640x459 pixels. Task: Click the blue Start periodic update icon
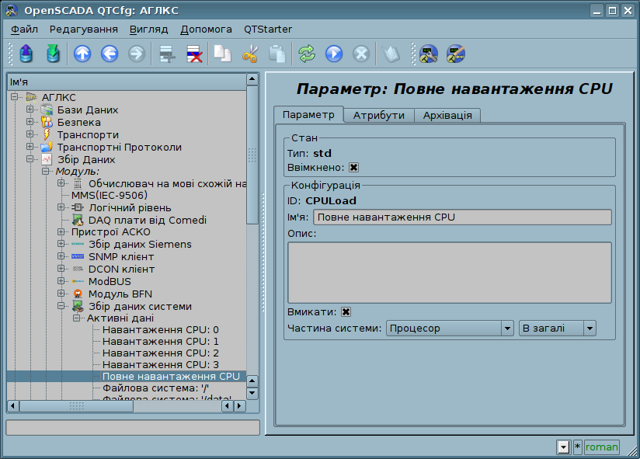pos(333,54)
